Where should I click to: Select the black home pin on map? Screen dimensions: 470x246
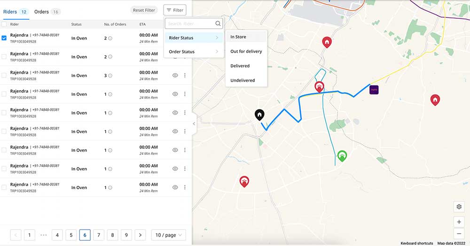point(259,115)
